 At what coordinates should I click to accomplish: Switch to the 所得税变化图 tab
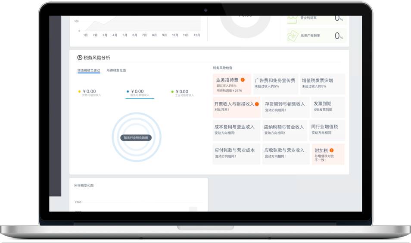(x=116, y=70)
